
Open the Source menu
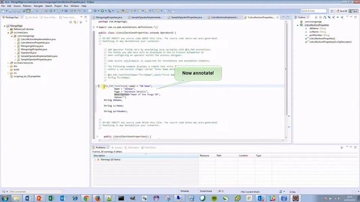[17, 6]
